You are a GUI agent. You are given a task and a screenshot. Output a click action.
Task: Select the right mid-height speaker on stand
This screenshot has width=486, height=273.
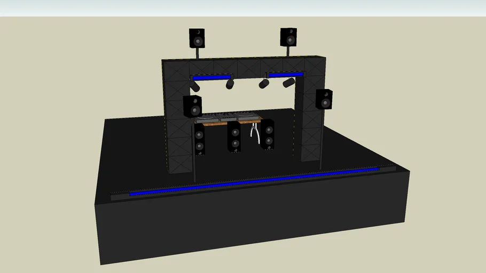[324, 99]
